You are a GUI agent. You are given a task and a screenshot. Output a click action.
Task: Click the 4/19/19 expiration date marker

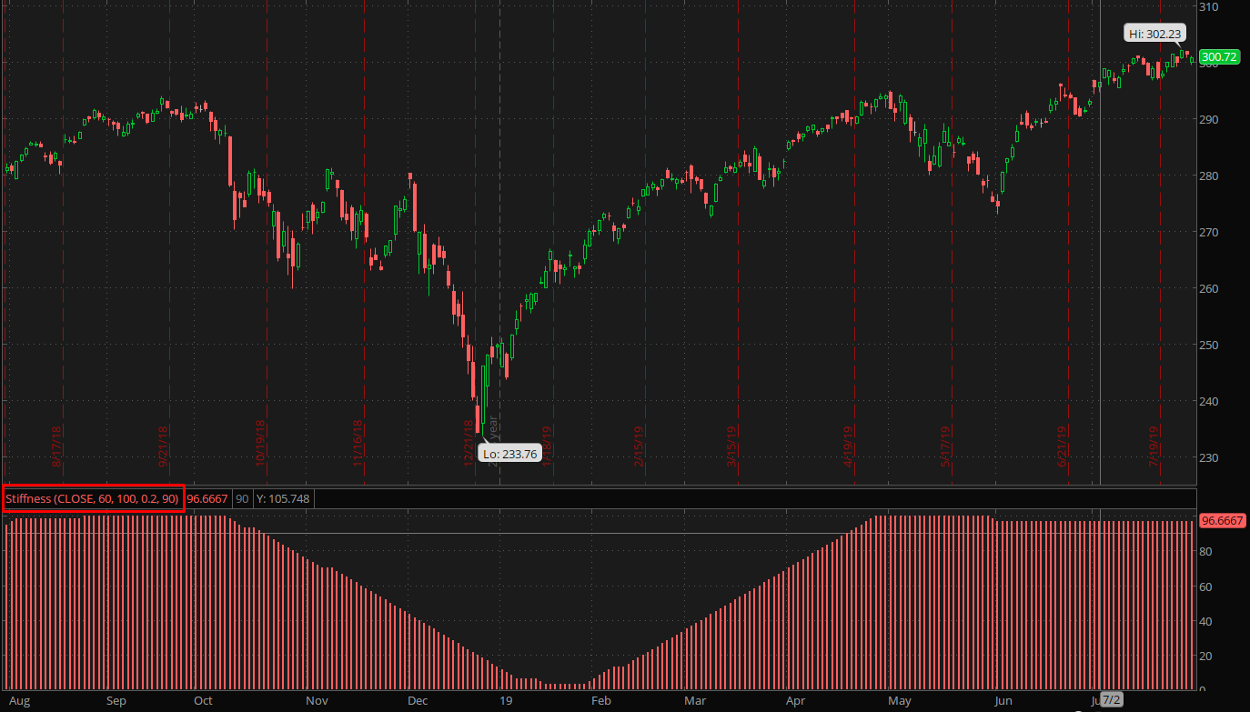click(x=848, y=446)
